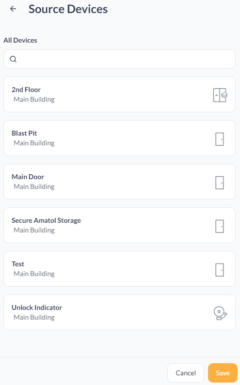This screenshot has width=240, height=385.
Task: Save the selected source devices
Action: [223, 373]
